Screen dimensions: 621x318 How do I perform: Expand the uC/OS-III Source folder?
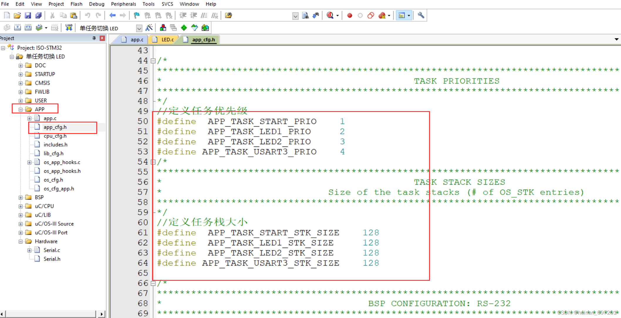pos(21,224)
